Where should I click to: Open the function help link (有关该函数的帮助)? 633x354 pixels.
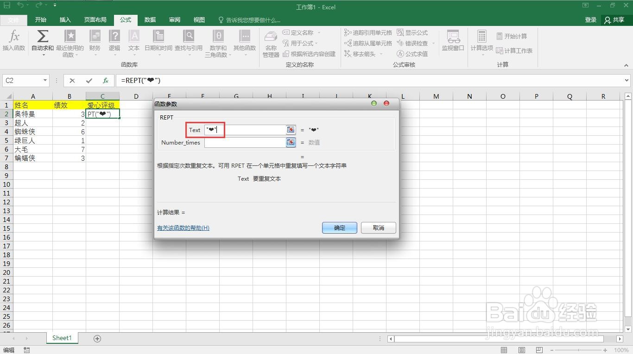[x=183, y=228]
